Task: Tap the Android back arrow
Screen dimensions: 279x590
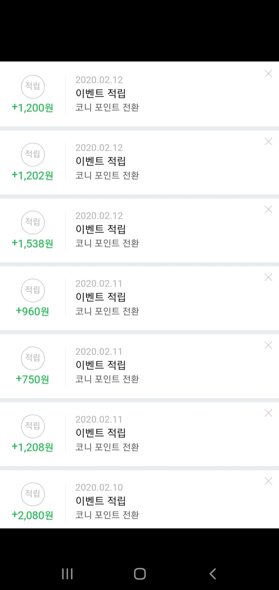Action: (212, 574)
